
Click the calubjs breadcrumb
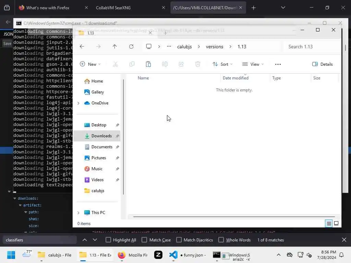point(184,47)
